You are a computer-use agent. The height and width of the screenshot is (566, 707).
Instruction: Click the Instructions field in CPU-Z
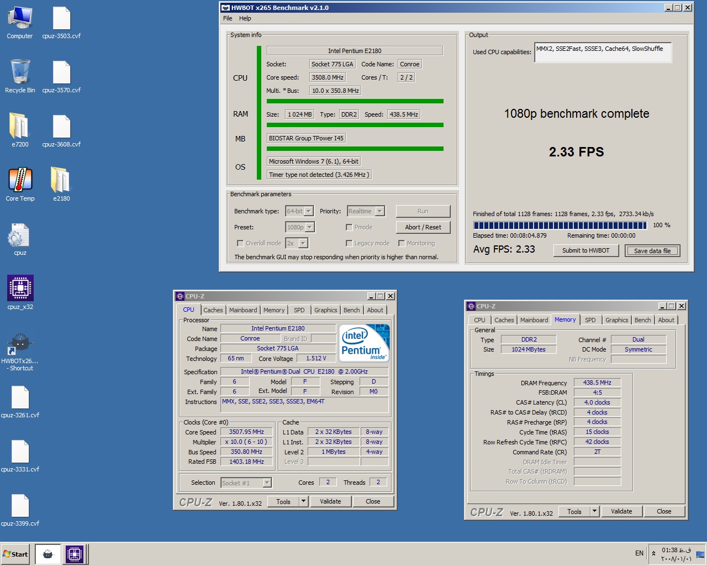tap(304, 405)
